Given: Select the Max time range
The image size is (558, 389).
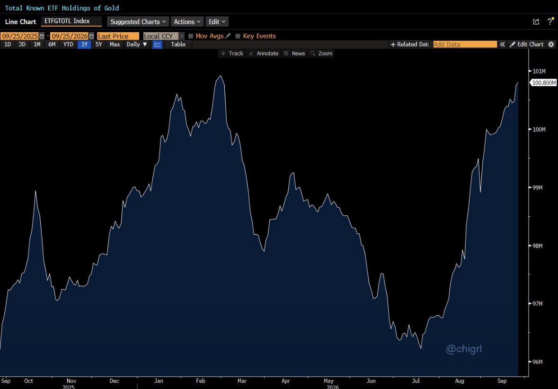Looking at the screenshot, I should [115, 44].
